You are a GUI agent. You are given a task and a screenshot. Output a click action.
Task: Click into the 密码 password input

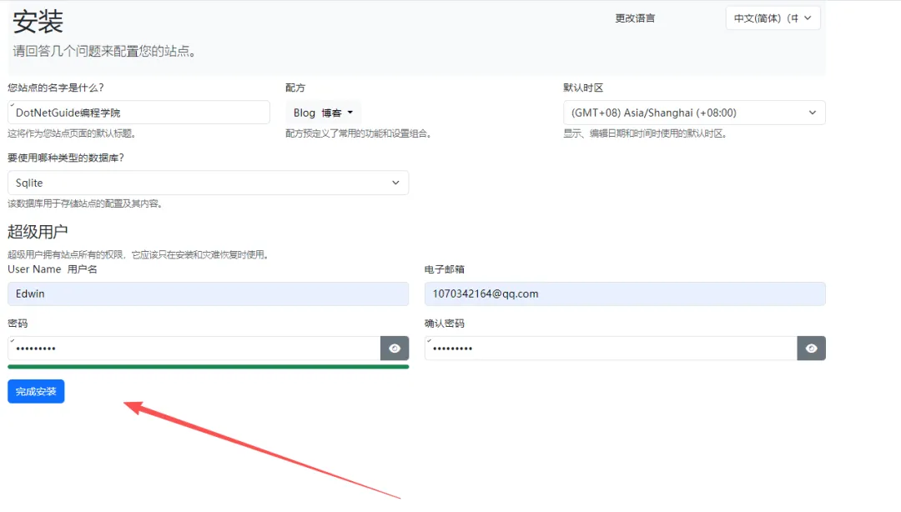194,349
